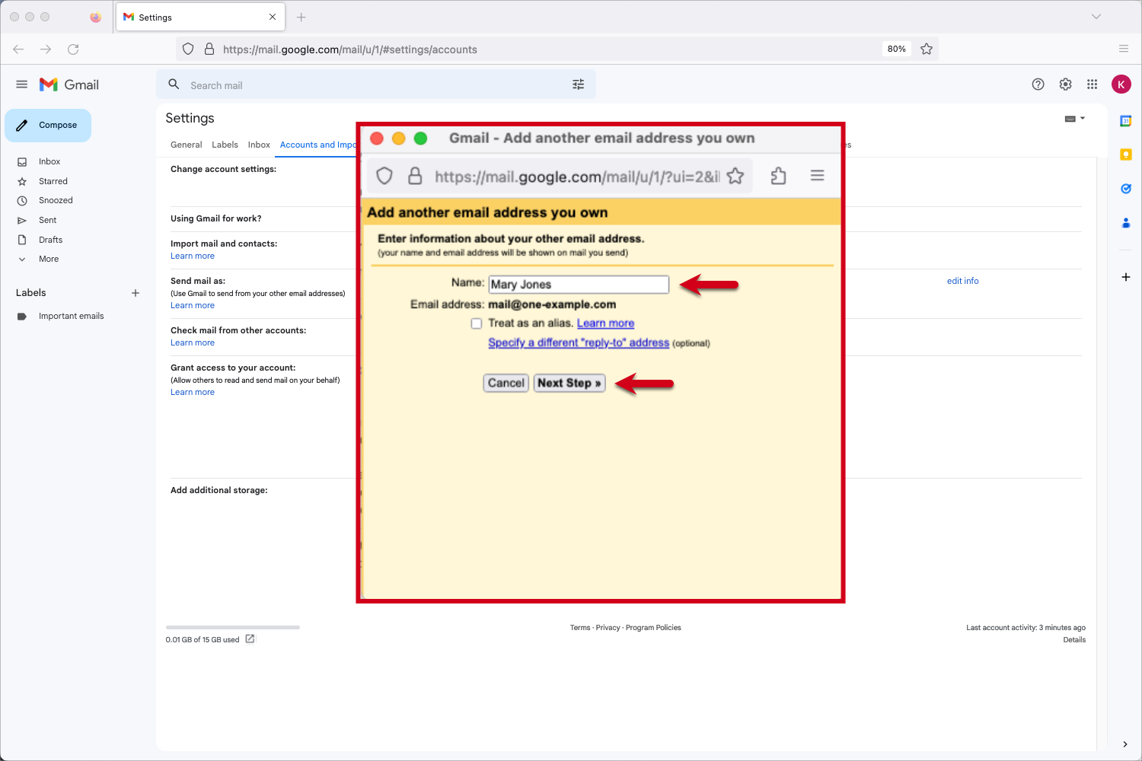1142x761 pixels.
Task: Go back in browser history
Action: pyautogui.click(x=18, y=49)
